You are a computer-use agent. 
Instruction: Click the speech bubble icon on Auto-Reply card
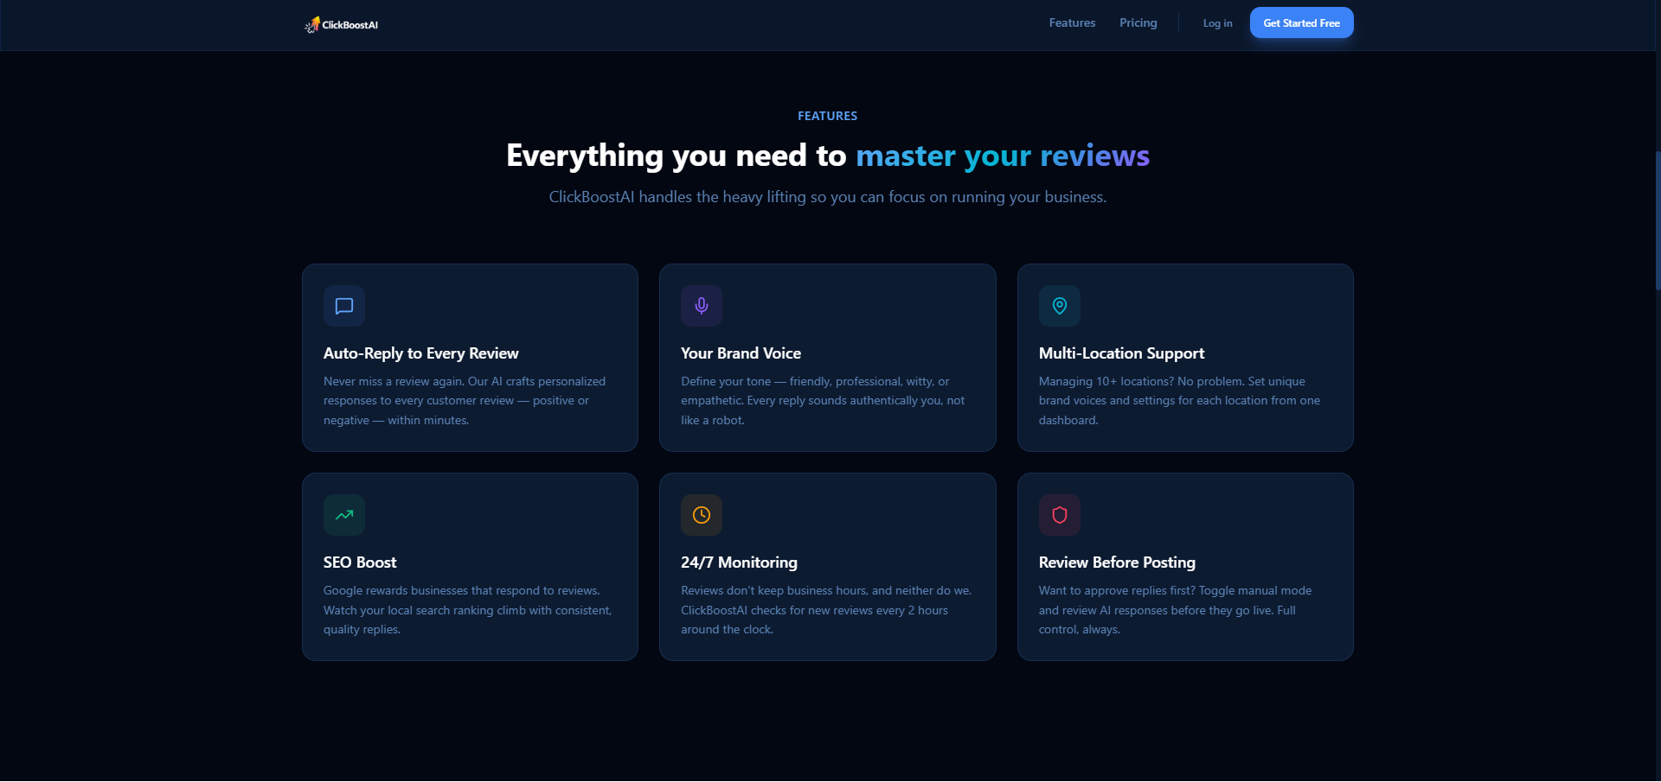[343, 306]
